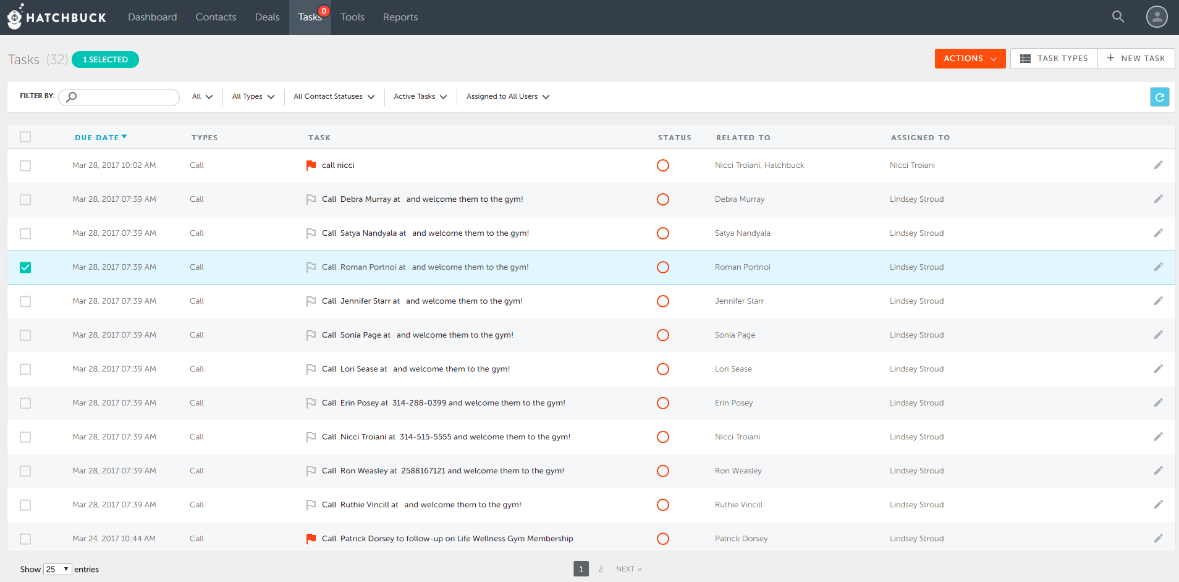The height and width of the screenshot is (582, 1179).
Task: Expand the All Types filter dropdown
Action: (x=253, y=97)
